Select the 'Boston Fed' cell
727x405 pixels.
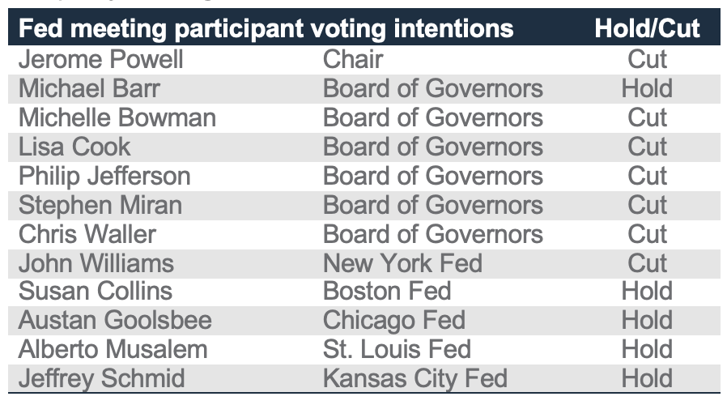coord(387,292)
